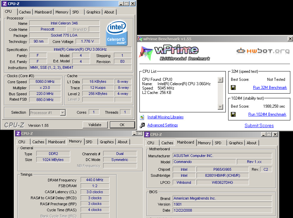Open Graphics tab in Memory CPU-Z window

click(107, 142)
